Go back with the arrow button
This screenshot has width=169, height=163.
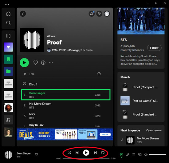[23, 14]
